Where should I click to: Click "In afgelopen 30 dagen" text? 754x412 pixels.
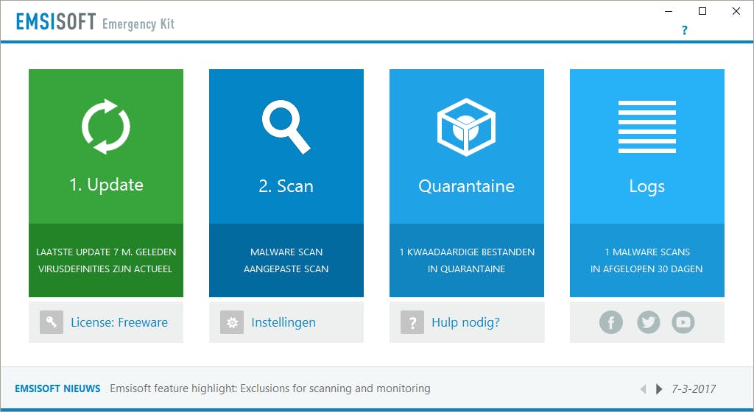click(646, 269)
